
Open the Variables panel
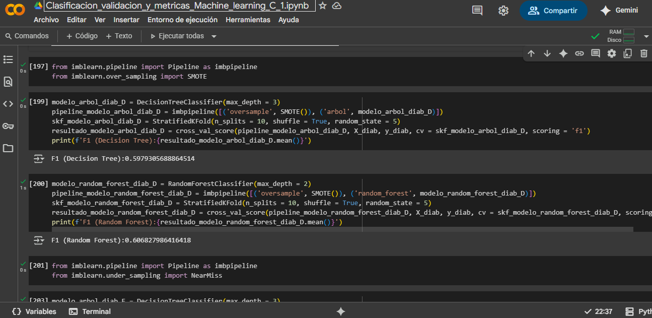click(34, 311)
